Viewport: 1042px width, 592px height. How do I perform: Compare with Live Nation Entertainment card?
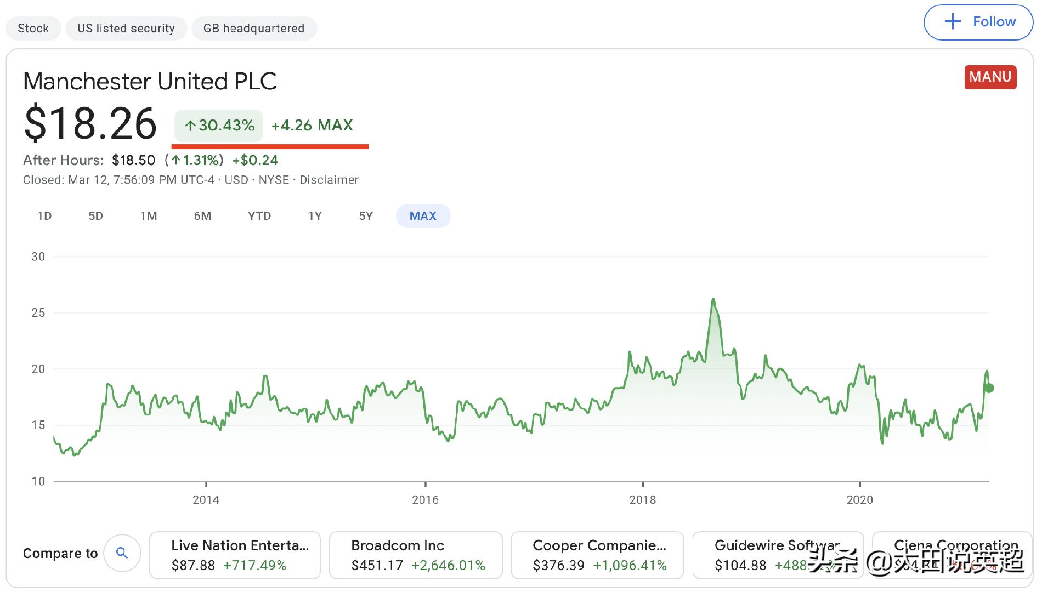[x=235, y=555]
